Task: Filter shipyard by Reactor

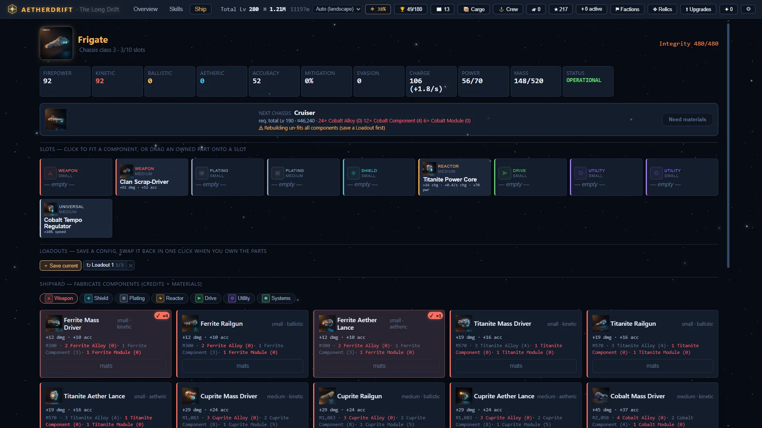Action: 170,298
